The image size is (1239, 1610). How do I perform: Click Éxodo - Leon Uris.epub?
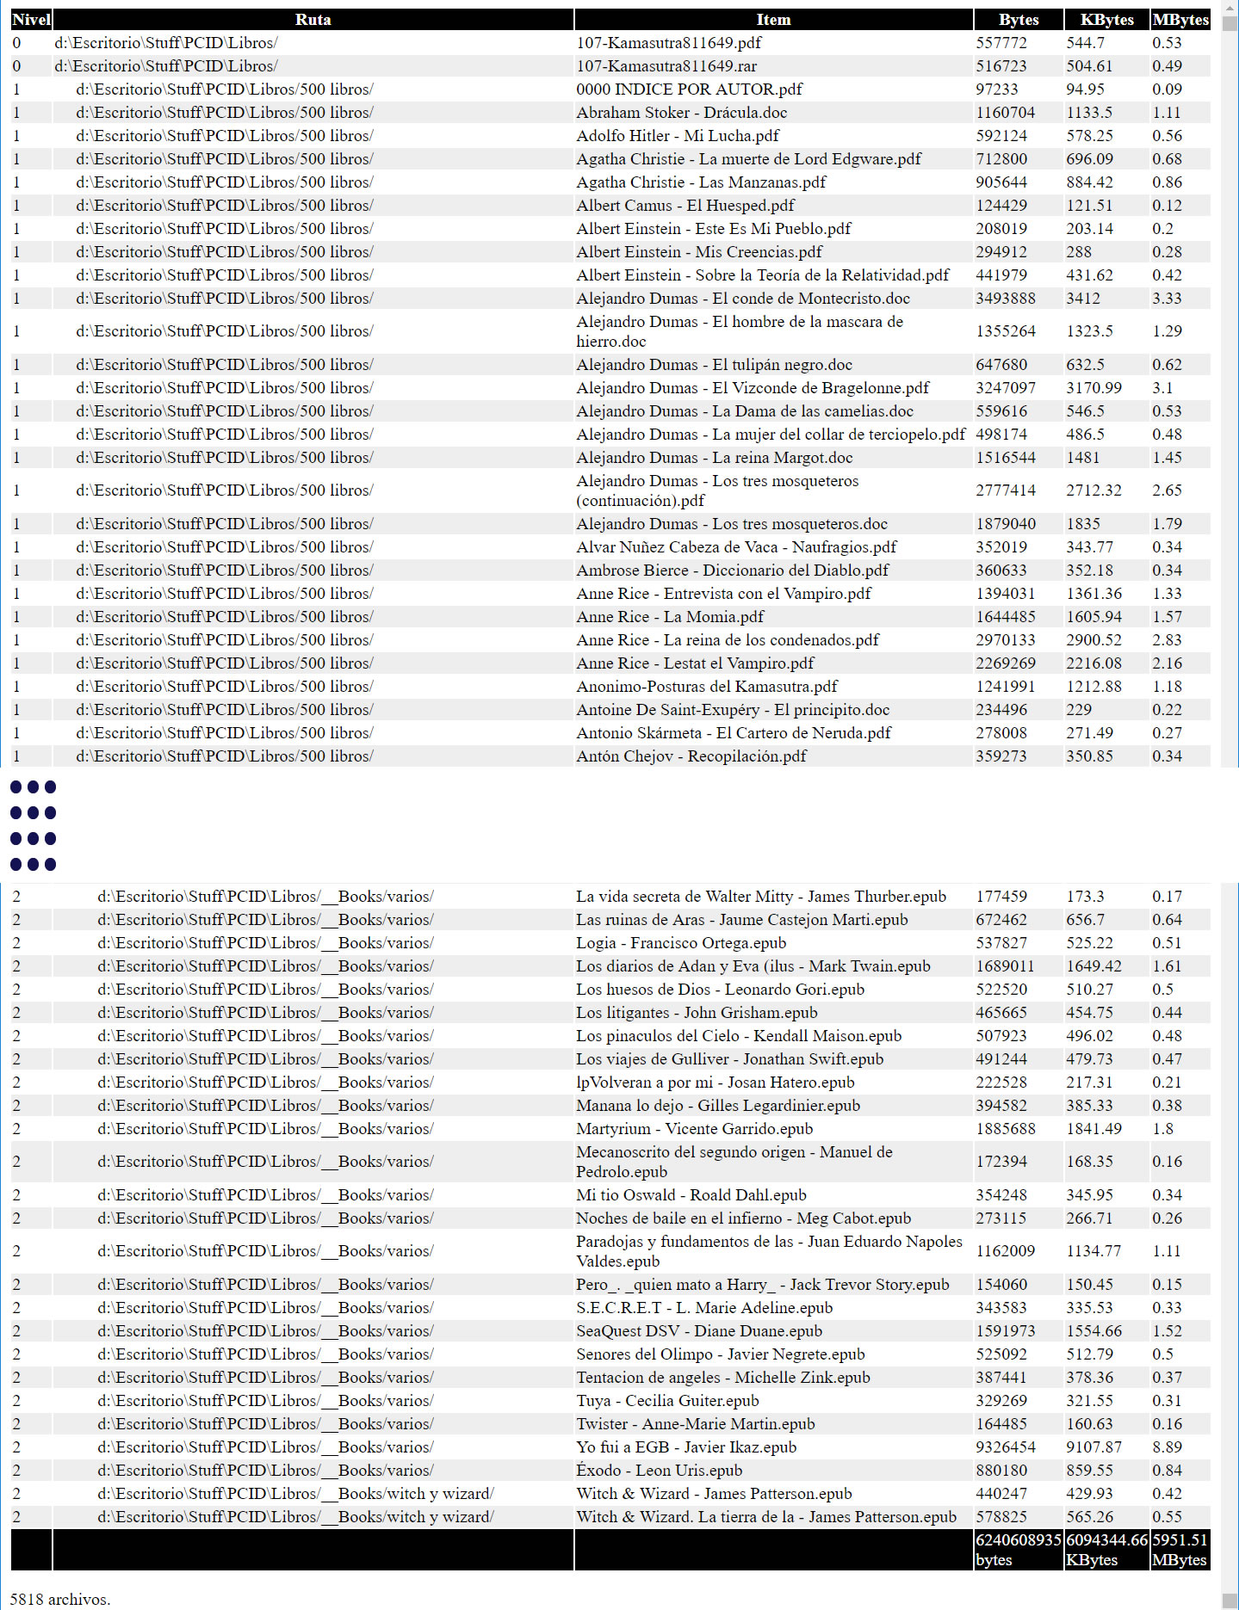click(x=659, y=1471)
